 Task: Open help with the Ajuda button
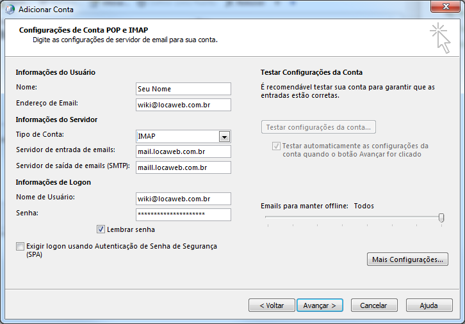click(x=429, y=305)
